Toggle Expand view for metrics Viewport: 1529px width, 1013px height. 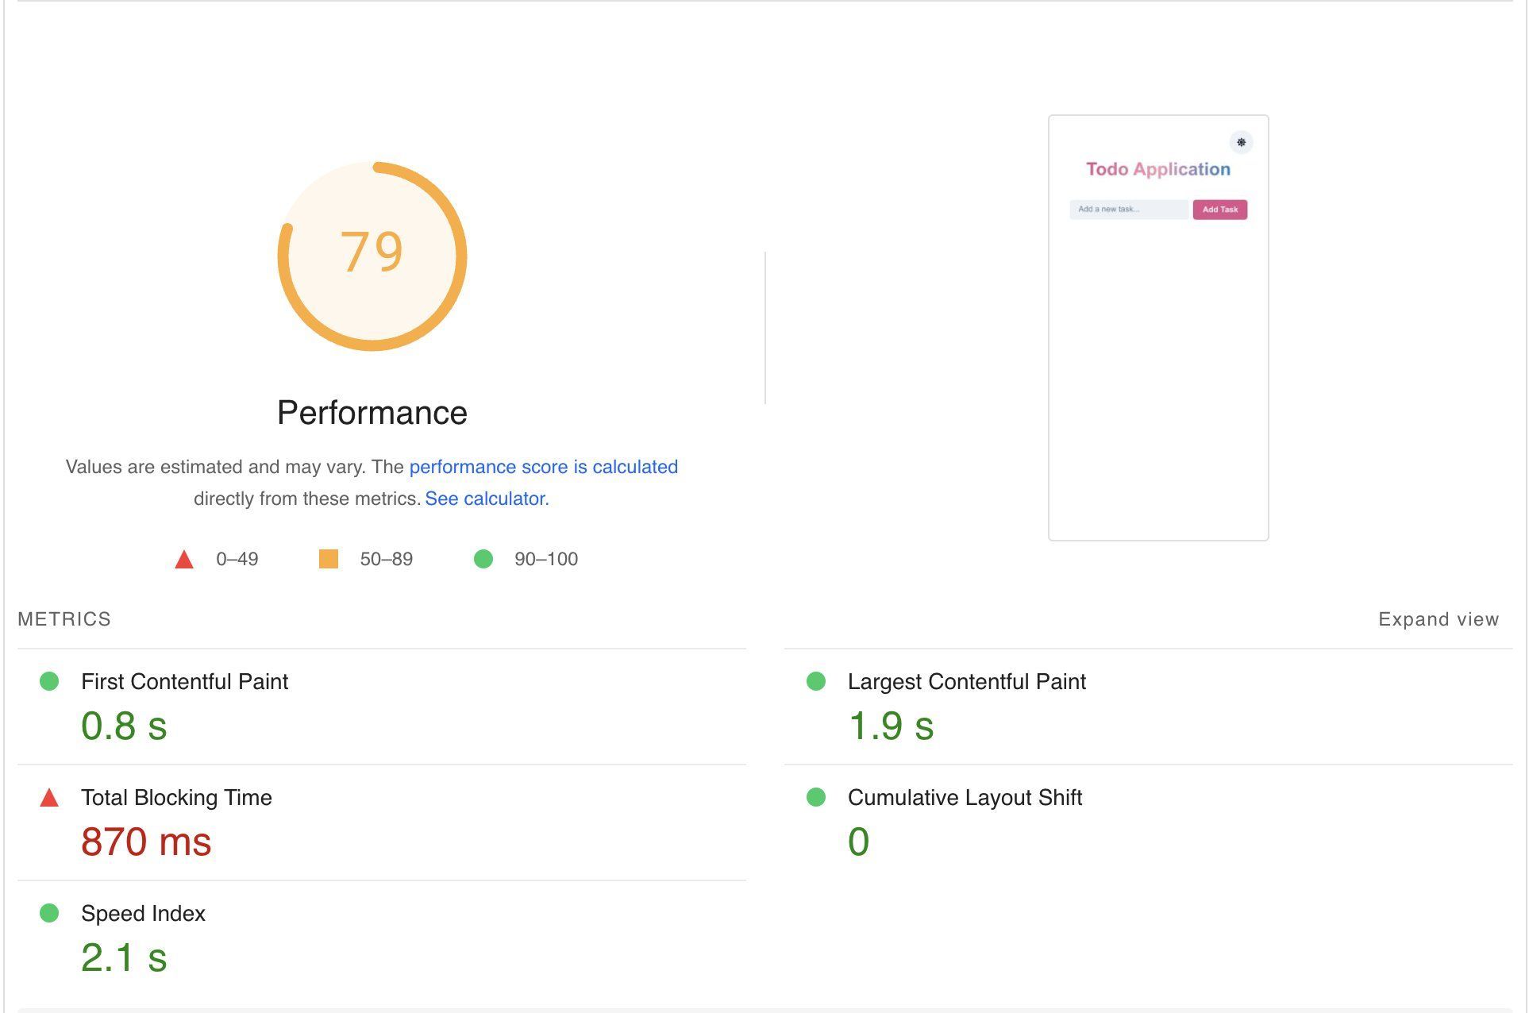1438,619
